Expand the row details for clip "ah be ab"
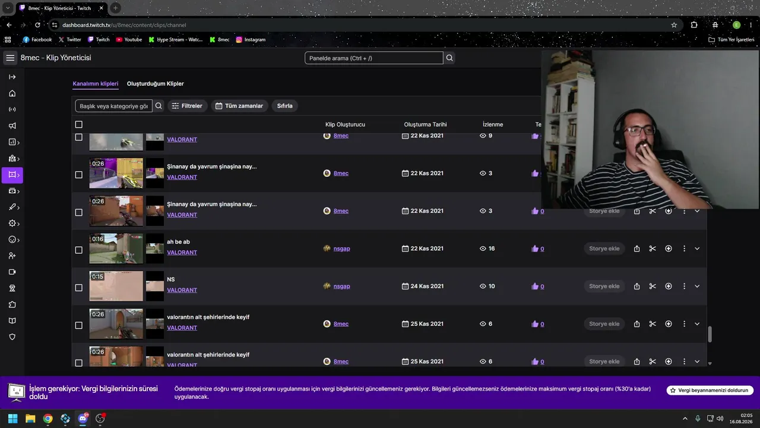The height and width of the screenshot is (428, 760). [x=697, y=248]
